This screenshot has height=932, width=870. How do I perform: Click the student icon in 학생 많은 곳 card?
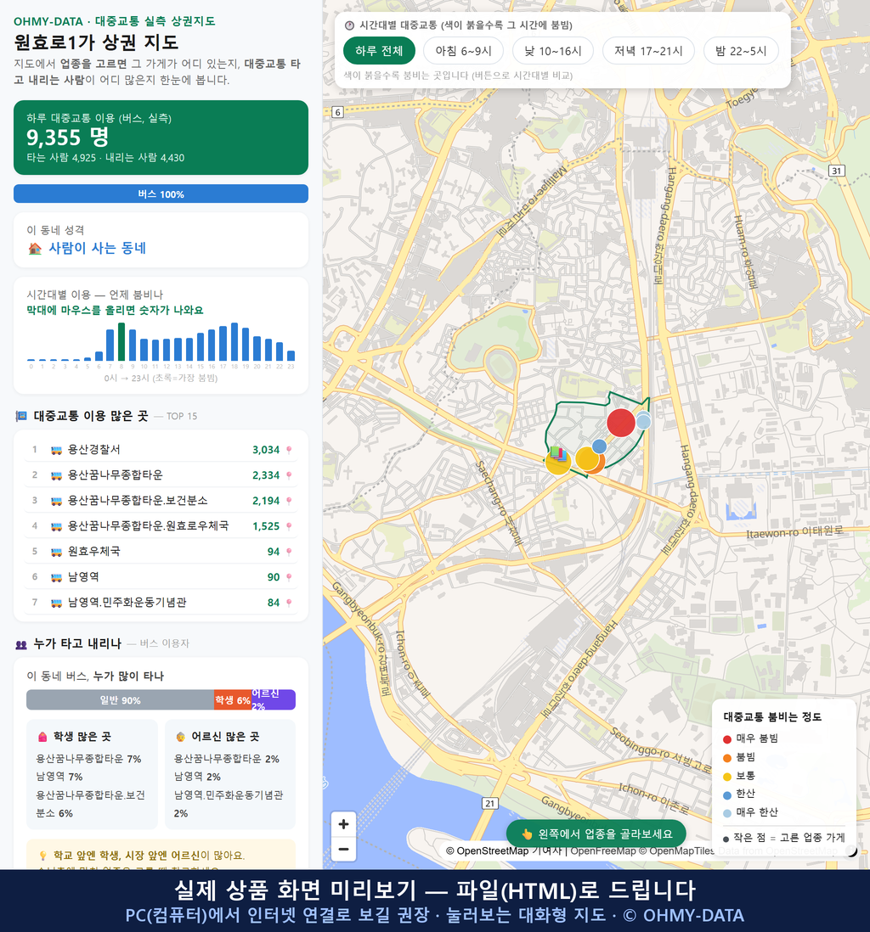click(42, 737)
